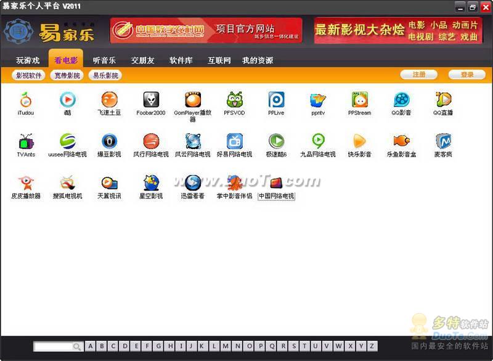Launch the pptv icon
Screen dimensions: 493x361
[x=318, y=100]
